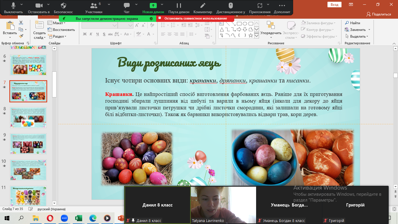Open Zoom from the taskbar

coord(64,218)
